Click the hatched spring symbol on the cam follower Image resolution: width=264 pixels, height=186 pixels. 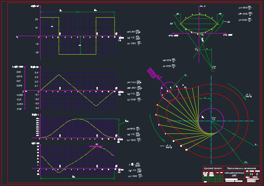(152, 73)
